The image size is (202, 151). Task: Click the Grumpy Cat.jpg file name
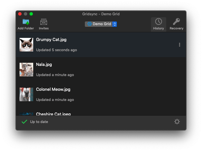click(x=51, y=40)
